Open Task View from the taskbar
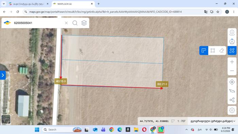 pyautogui.click(x=86, y=130)
